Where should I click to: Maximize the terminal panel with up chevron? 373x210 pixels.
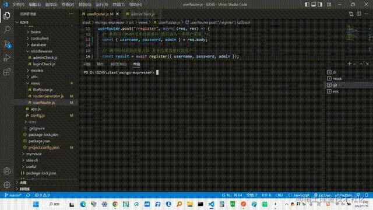pos(361,64)
